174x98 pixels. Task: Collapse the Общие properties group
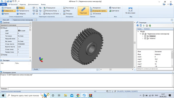tap(2, 28)
